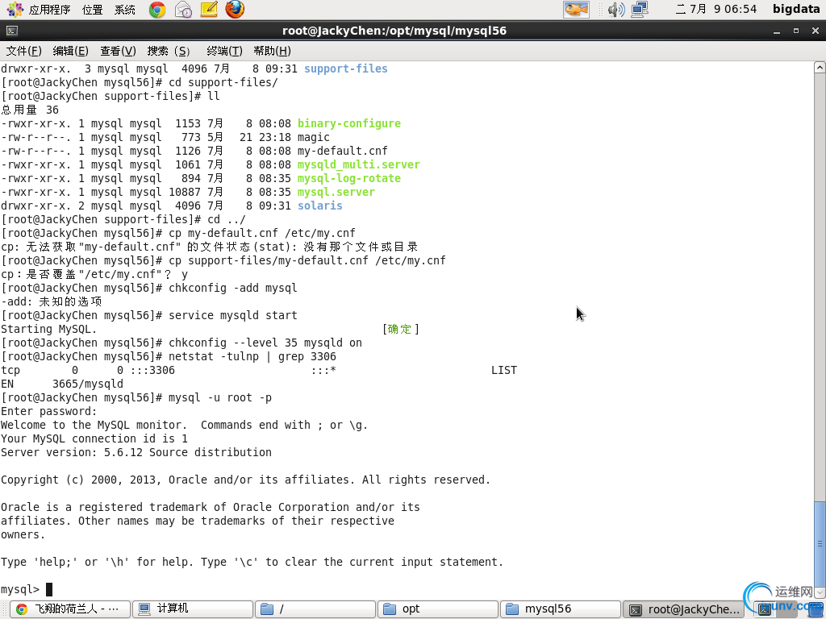
Task: Open the 文件(F) menu in terminal
Action: (x=23, y=51)
